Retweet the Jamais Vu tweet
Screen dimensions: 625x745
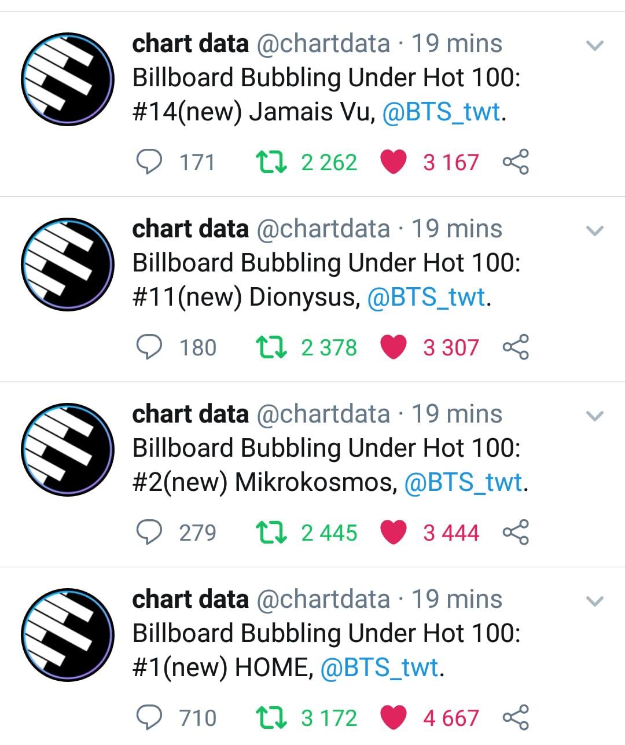[x=271, y=162]
